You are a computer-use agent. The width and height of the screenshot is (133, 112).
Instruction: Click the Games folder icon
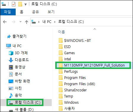tap(61, 53)
